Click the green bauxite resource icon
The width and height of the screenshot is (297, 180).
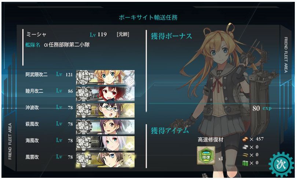tap(245, 163)
